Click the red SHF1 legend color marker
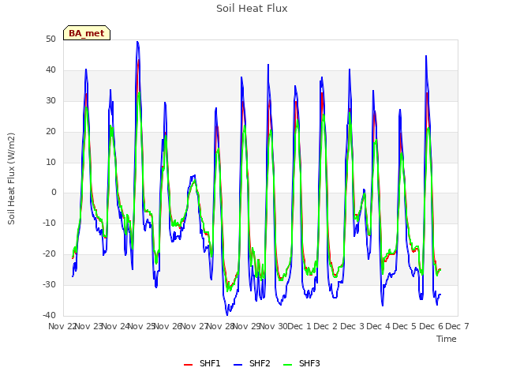Viewport: 505px width, 379px height. tap(188, 365)
